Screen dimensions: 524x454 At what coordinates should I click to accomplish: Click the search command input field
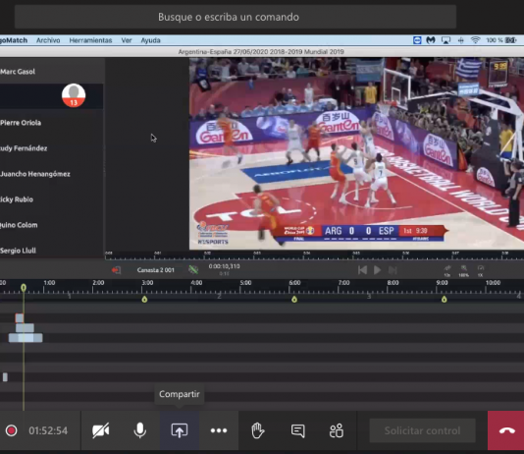point(236,17)
